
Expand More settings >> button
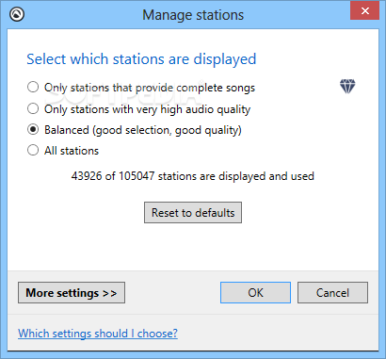click(72, 292)
